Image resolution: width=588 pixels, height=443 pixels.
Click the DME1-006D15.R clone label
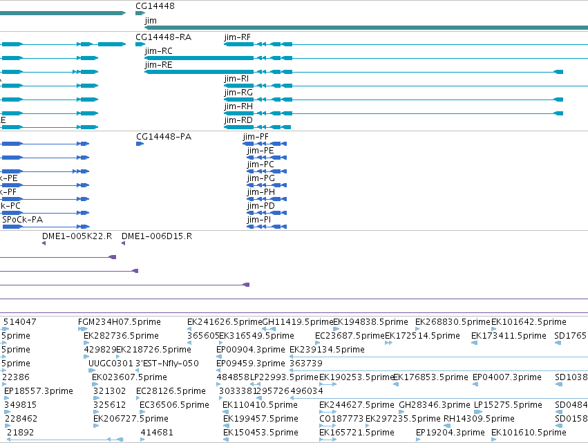pos(157,236)
